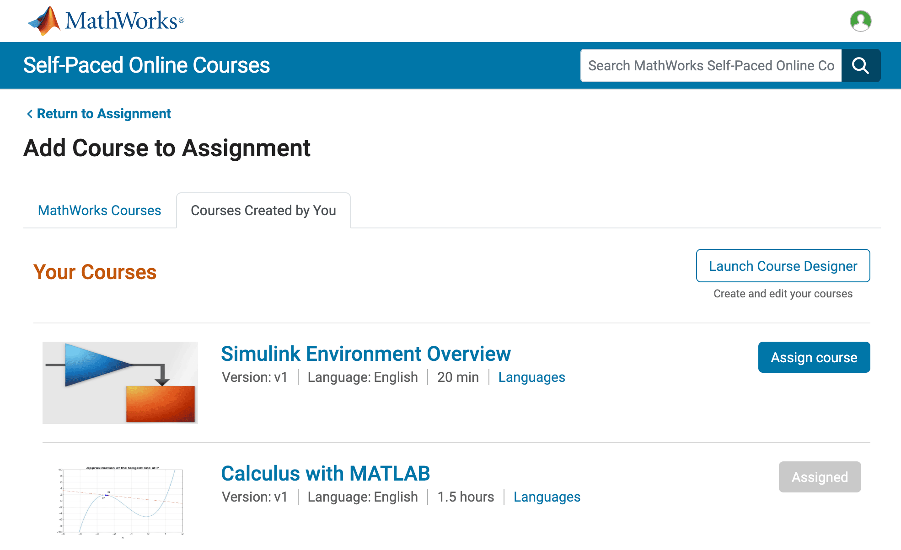This screenshot has width=901, height=550.
Task: Show Languages for Calculus with MATLAB
Action: 547,497
